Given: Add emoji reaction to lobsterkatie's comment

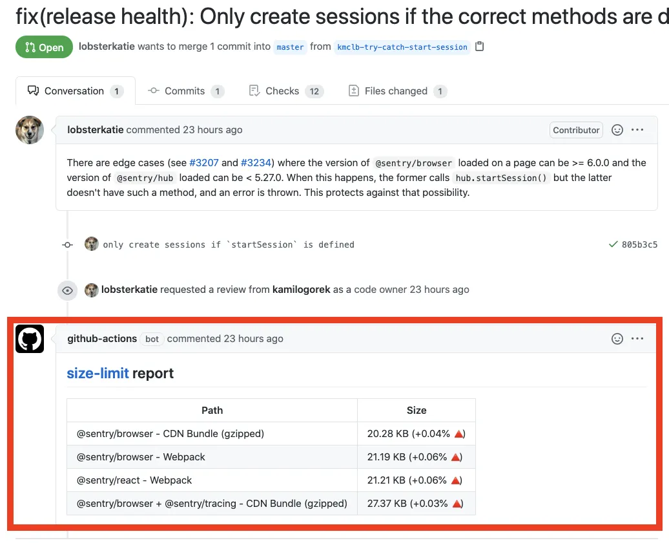Looking at the screenshot, I should (617, 130).
